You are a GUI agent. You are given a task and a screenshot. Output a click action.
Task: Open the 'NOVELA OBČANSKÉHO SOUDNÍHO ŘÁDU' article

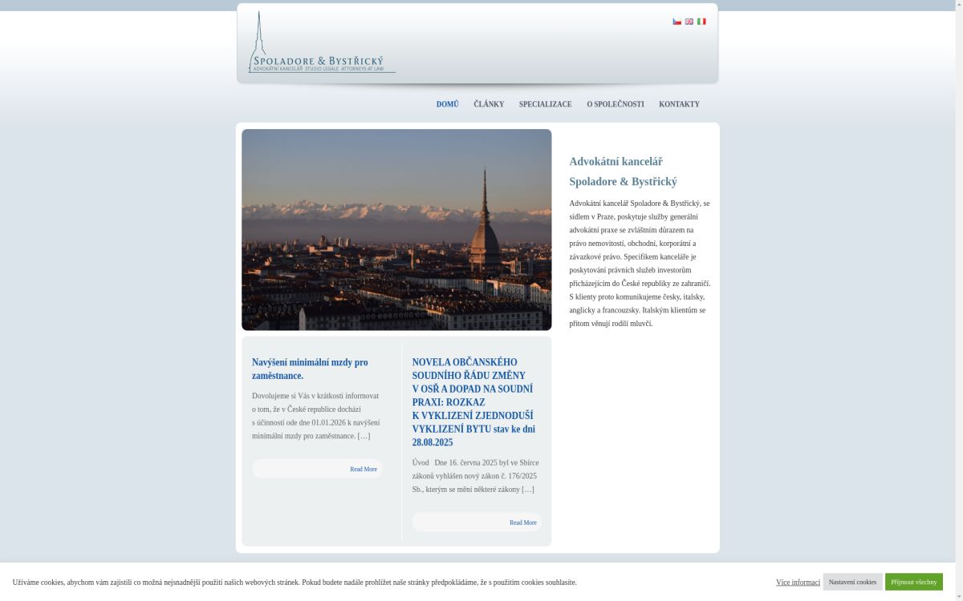click(x=473, y=402)
